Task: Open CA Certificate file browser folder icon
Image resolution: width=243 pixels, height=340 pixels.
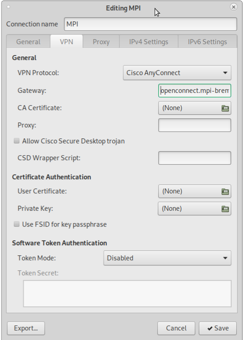Action: coord(225,108)
